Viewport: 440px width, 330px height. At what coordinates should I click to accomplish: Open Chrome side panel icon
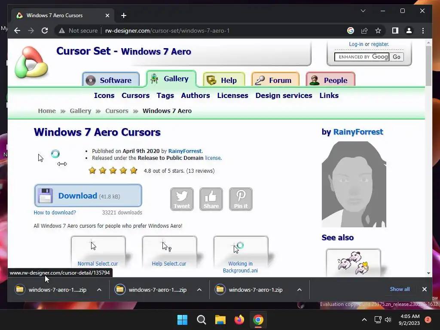coord(395,31)
